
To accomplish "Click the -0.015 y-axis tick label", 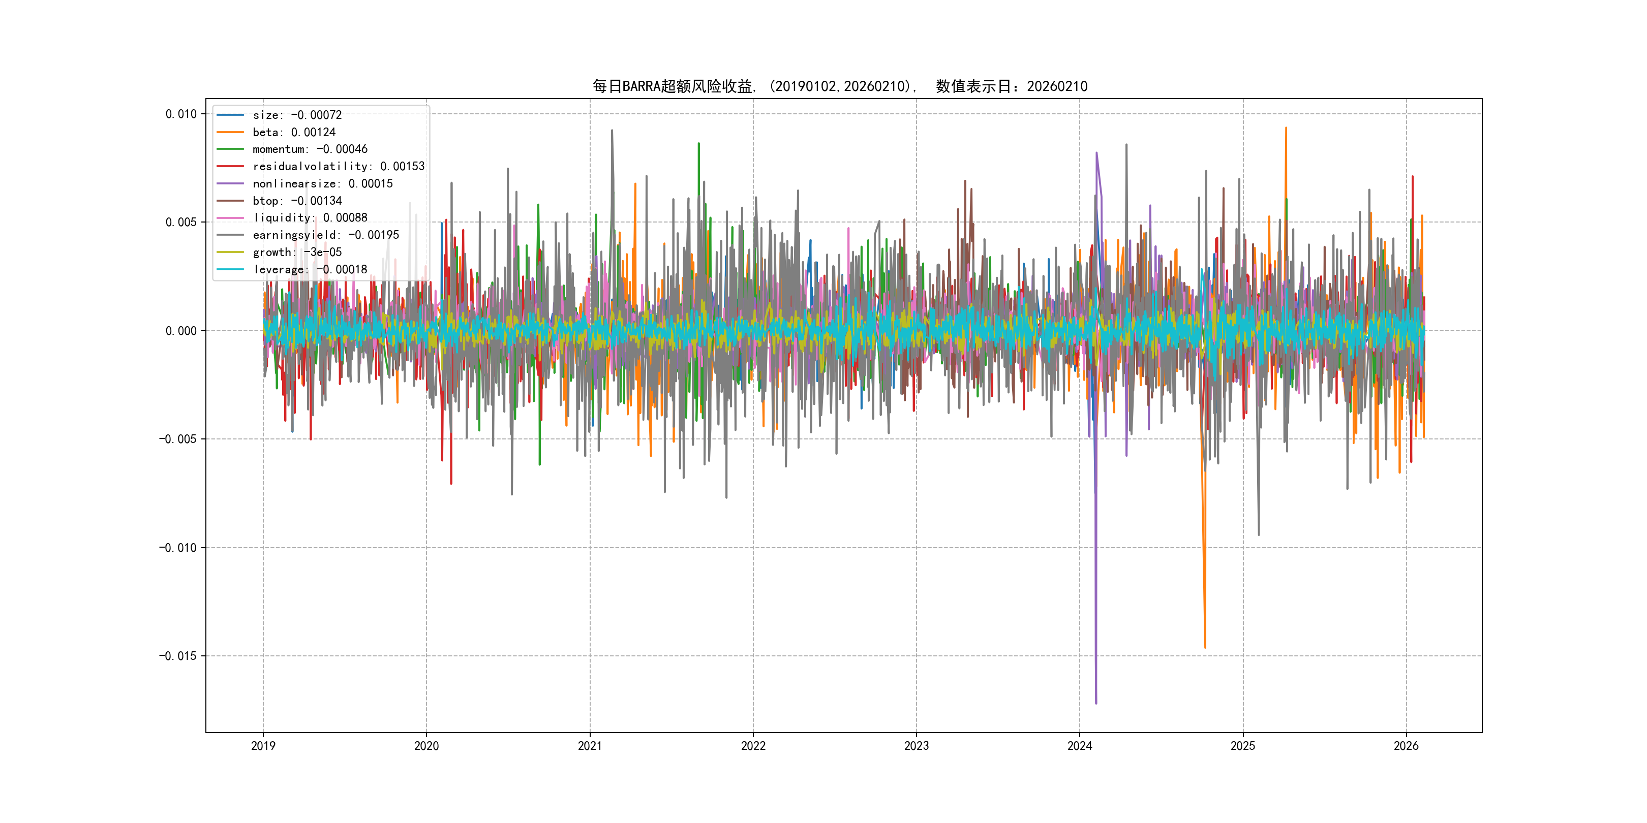I will (178, 656).
